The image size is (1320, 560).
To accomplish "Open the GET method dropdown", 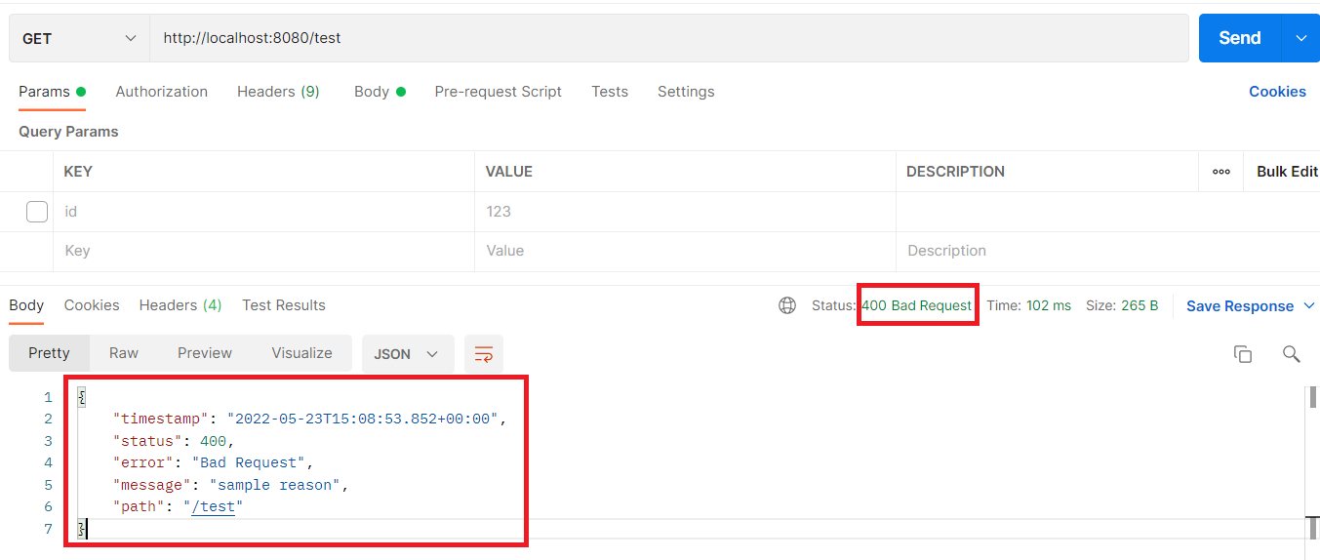I will 79,38.
